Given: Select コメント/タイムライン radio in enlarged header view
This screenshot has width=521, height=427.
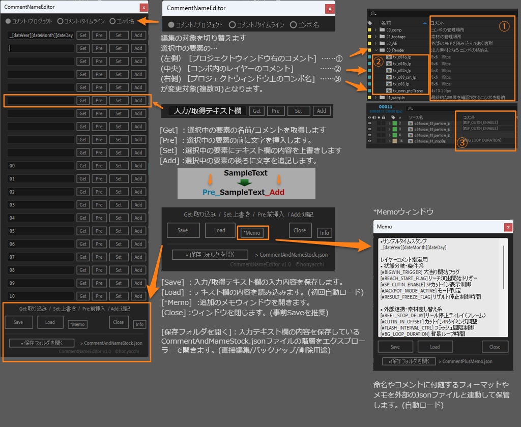Looking at the screenshot, I should [x=232, y=25].
